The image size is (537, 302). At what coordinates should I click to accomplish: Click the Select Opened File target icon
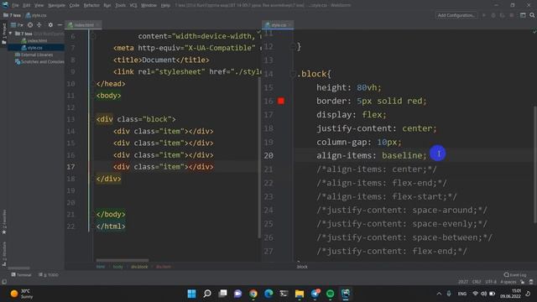[x=30, y=25]
